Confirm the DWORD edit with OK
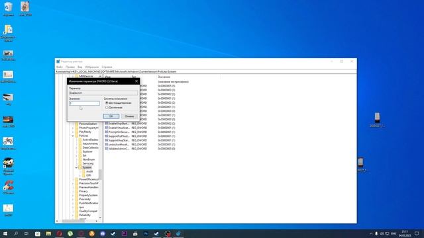 [x=111, y=116]
